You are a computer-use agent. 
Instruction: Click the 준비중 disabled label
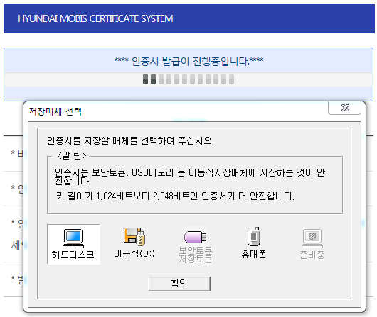312,255
